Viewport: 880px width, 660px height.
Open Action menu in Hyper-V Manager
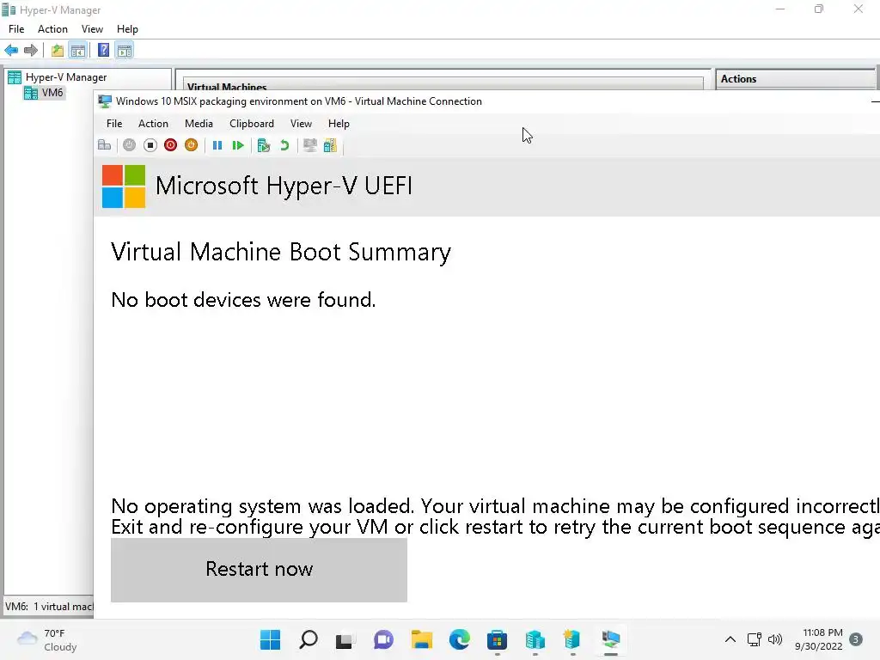click(x=52, y=29)
